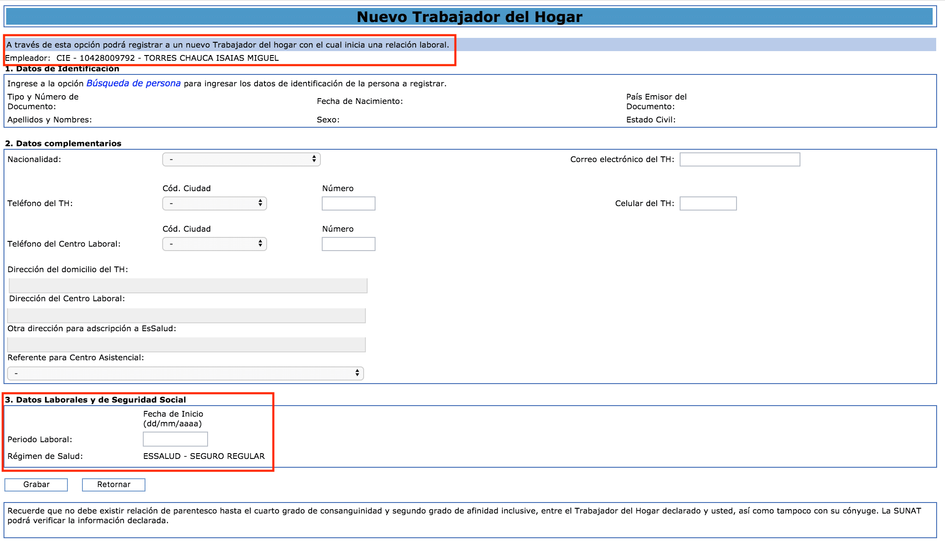The width and height of the screenshot is (945, 547).
Task: Click the Sexo label
Action: (328, 119)
